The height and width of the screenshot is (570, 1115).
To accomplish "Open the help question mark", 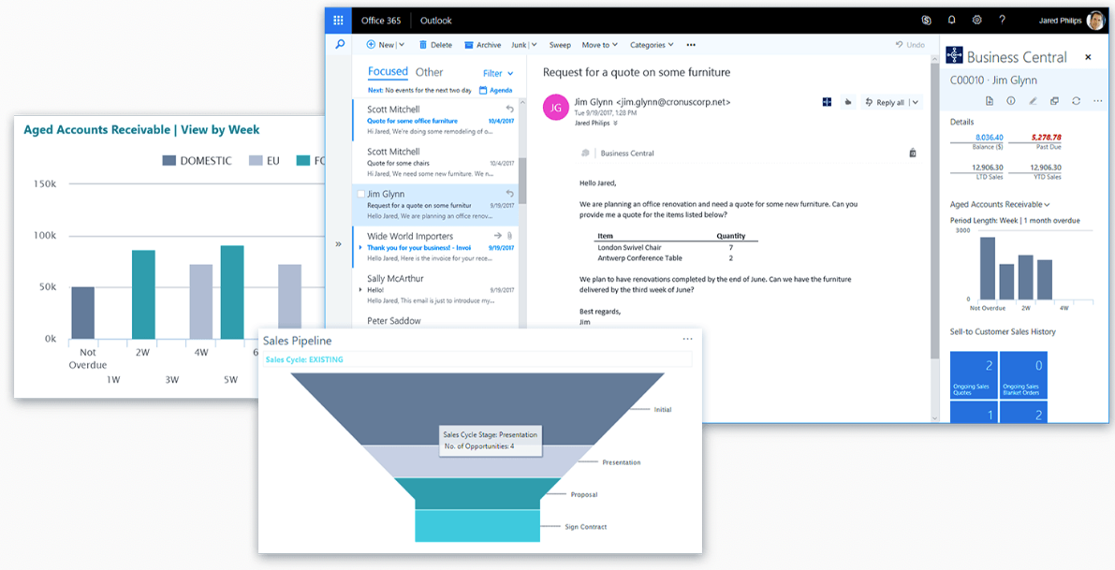I will point(1002,20).
